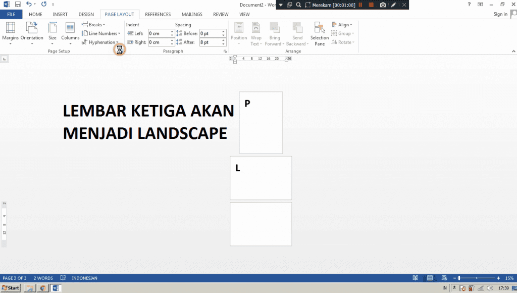Take a screenshot with recorder camera icon
Screen dimensions: 517x293
click(x=383, y=5)
